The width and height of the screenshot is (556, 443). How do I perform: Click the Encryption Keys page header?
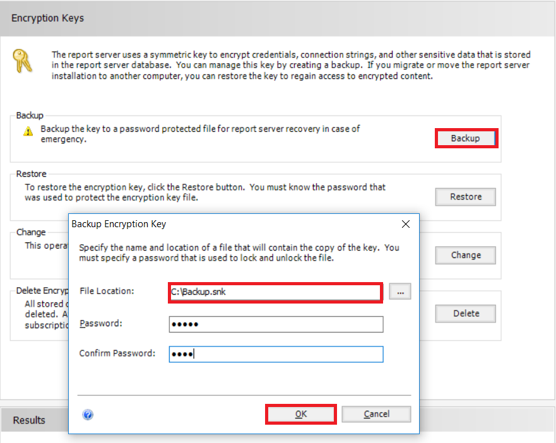click(x=48, y=18)
